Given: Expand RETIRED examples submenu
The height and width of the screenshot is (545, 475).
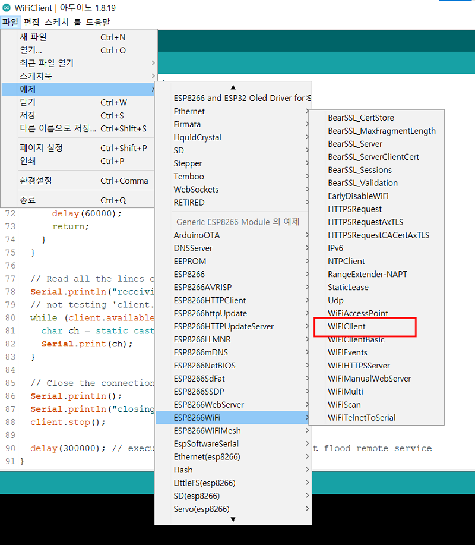Looking at the screenshot, I should tap(233, 203).
